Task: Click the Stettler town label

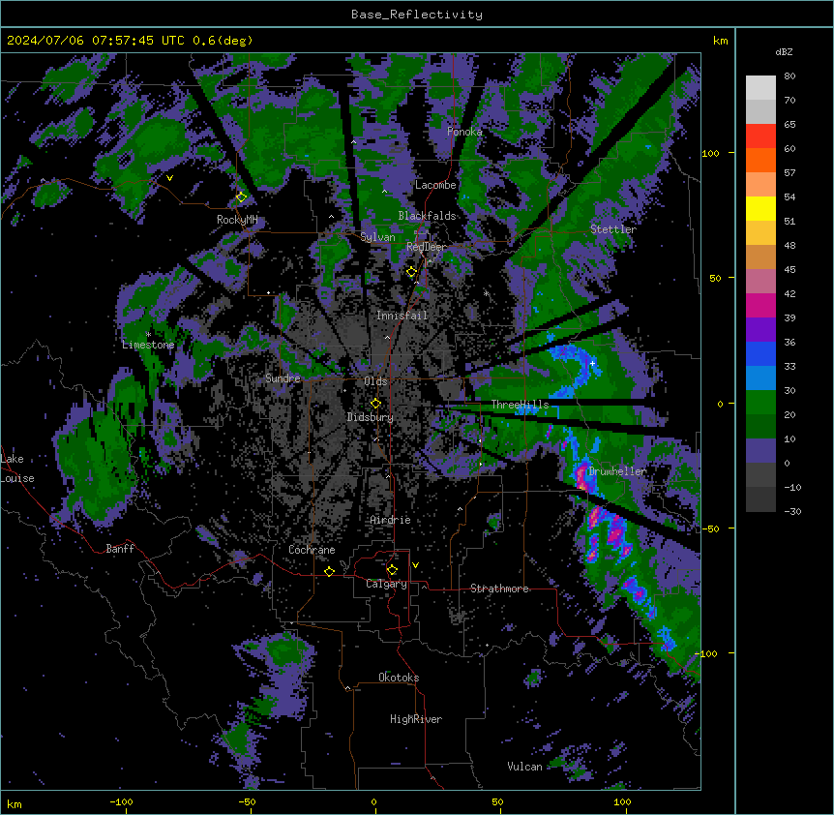Action: click(613, 229)
